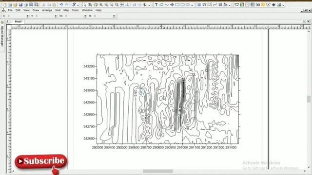
Task: Expand the drawing toolbar options arrow
Action: coord(192,5)
